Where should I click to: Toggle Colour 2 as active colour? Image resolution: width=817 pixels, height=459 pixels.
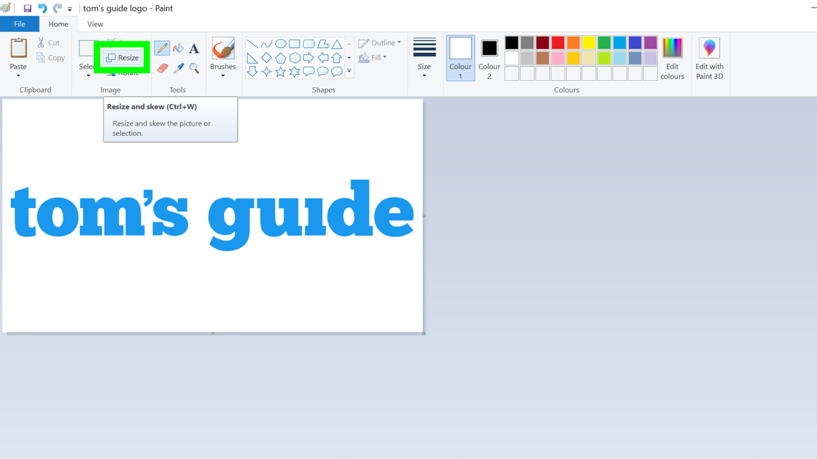click(489, 58)
